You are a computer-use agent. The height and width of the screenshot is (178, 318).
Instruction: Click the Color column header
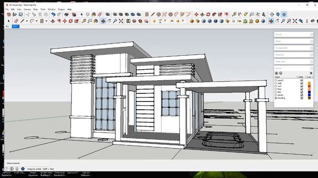click(309, 77)
